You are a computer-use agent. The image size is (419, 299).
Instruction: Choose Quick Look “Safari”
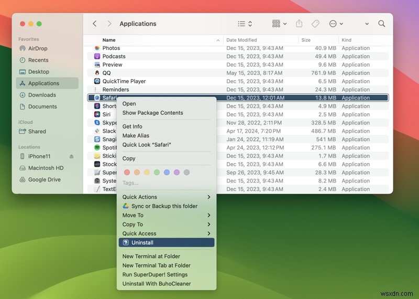tap(167, 145)
